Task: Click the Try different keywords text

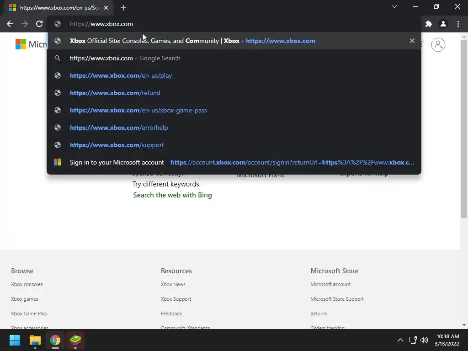Action: click(166, 184)
